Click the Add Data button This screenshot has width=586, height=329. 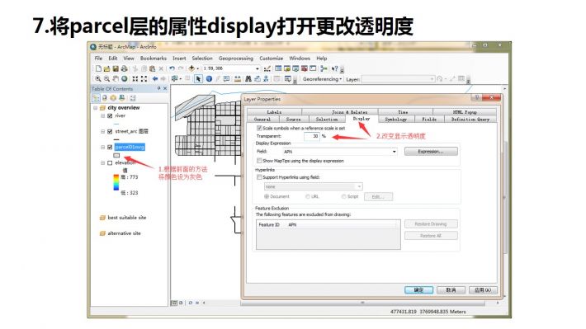tap(191, 68)
